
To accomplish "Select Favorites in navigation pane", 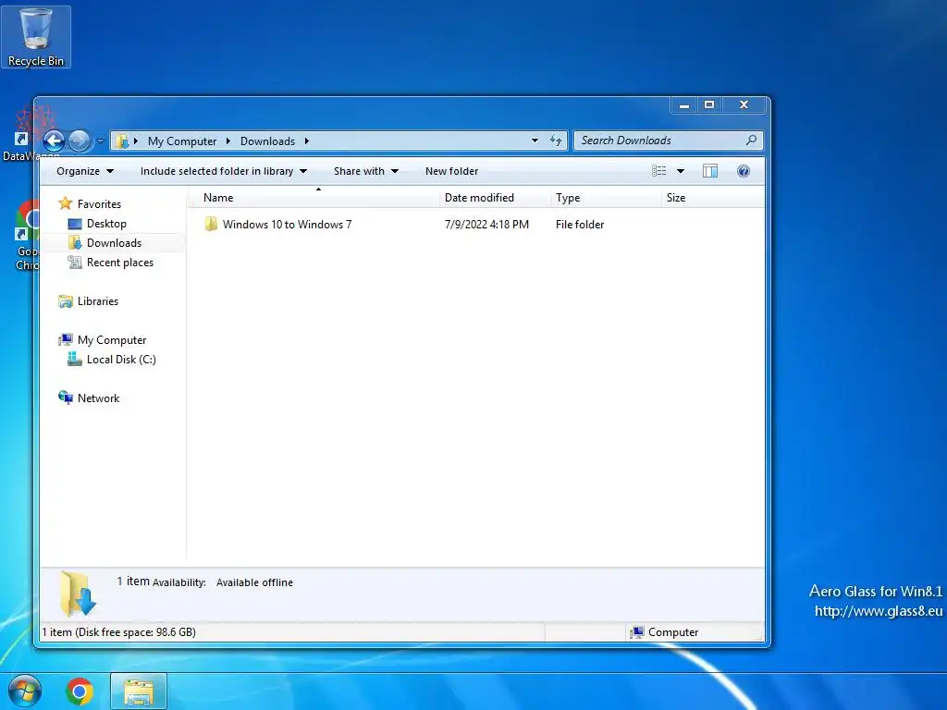I will pos(99,204).
